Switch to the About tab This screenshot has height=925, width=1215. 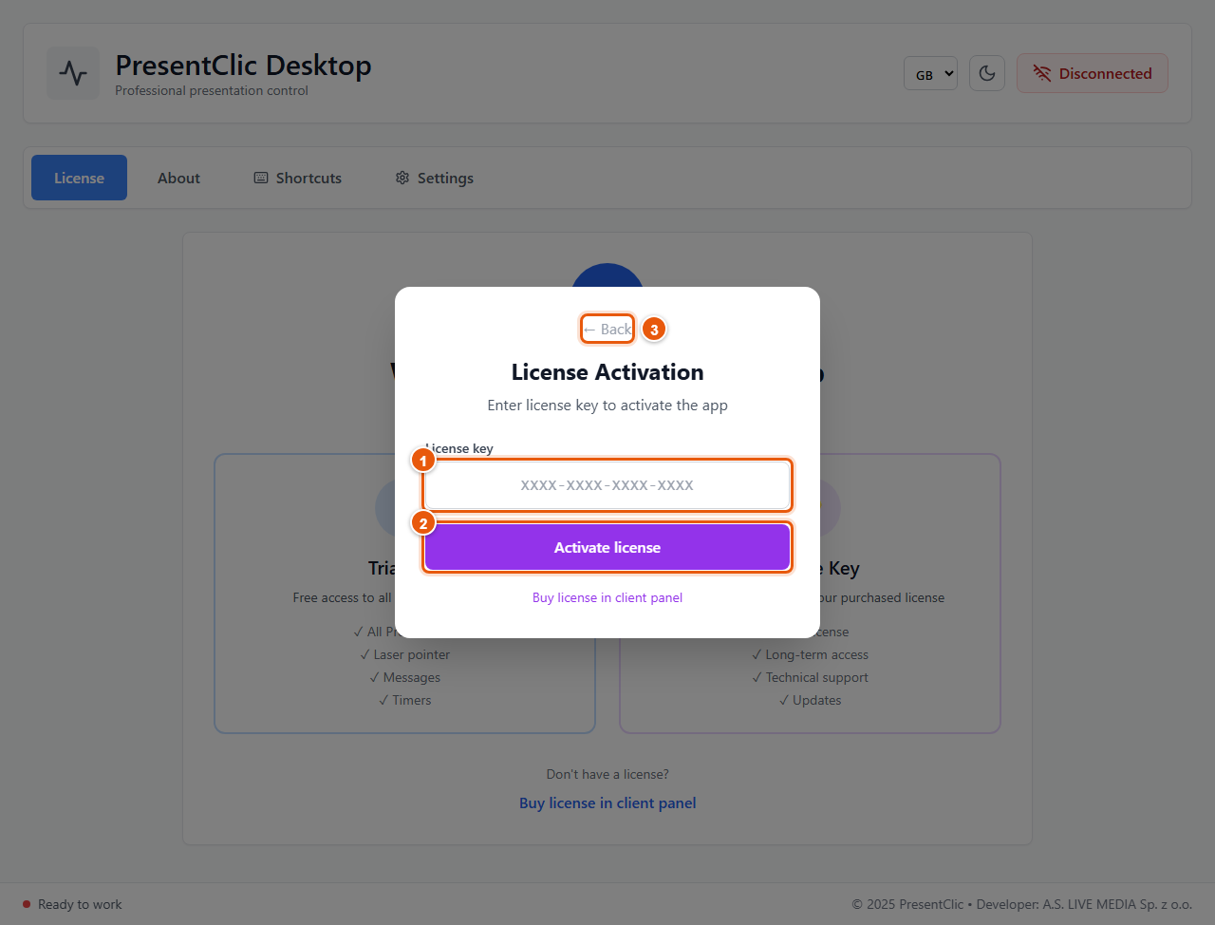point(178,178)
